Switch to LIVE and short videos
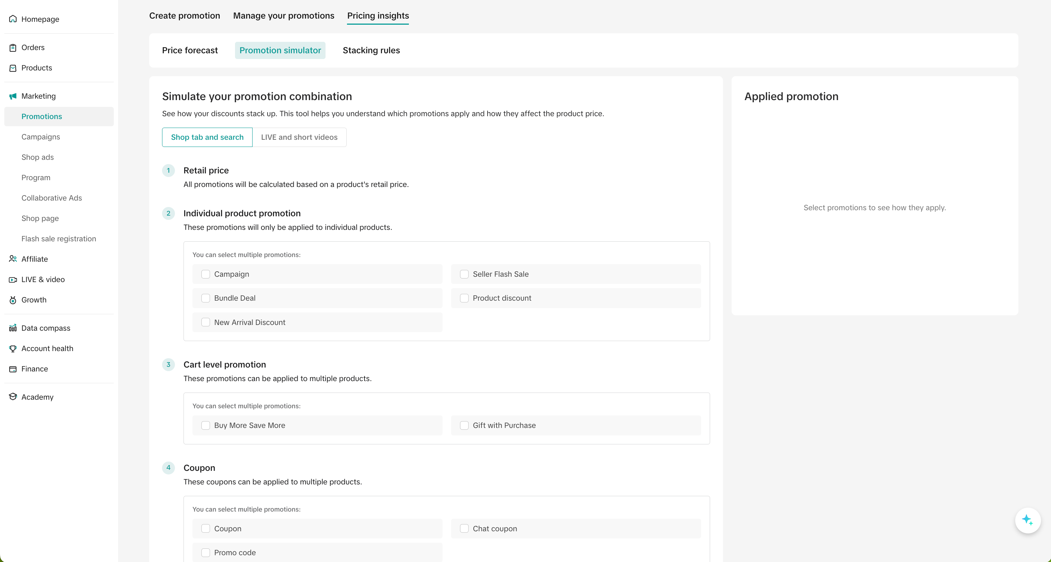Screen dimensions: 1051x562 [x=299, y=137]
